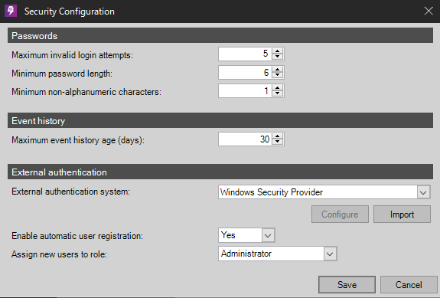440x298 pixels.
Task: Increase maximum invalid login attempts
Action: point(278,51)
